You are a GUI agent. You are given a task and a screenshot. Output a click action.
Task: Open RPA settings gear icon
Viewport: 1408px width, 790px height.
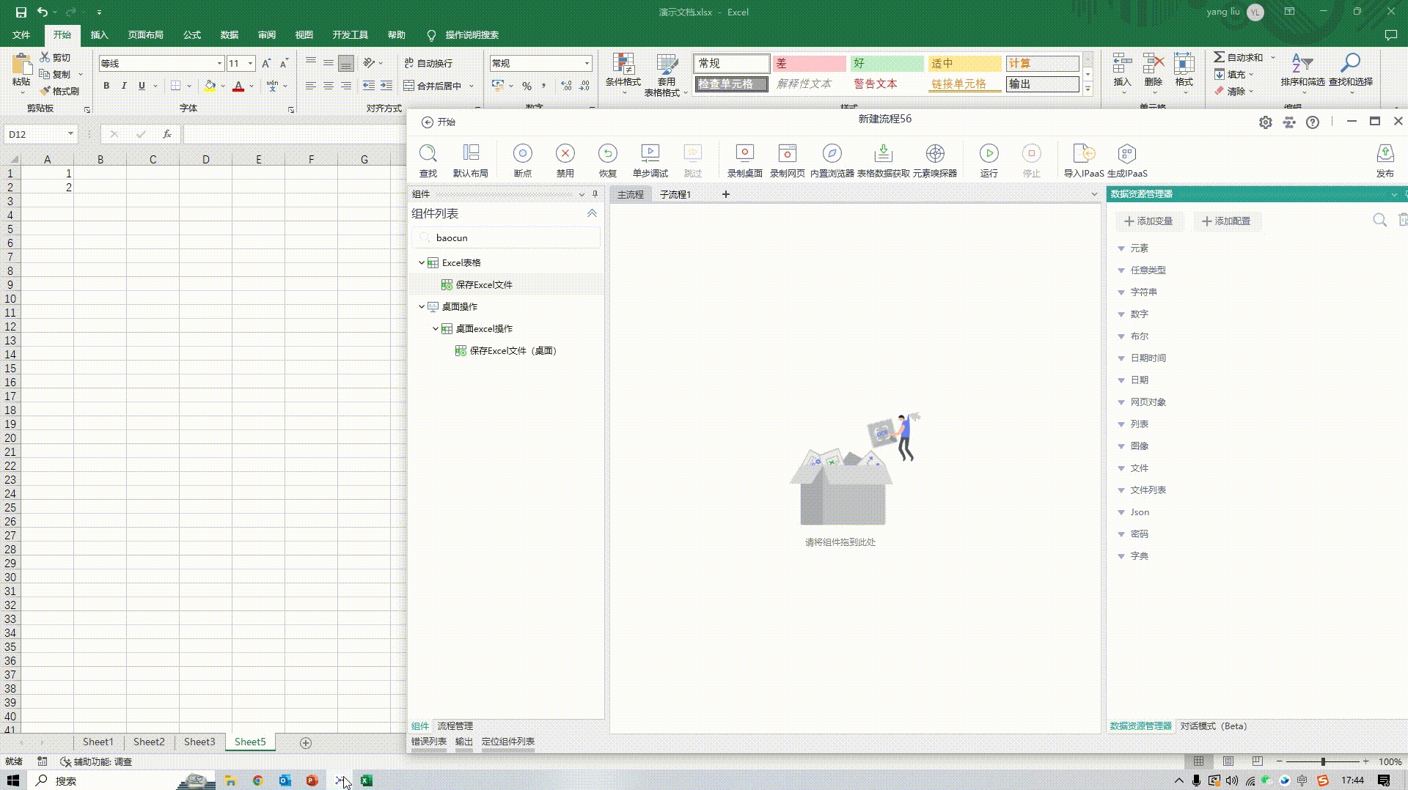point(1265,122)
